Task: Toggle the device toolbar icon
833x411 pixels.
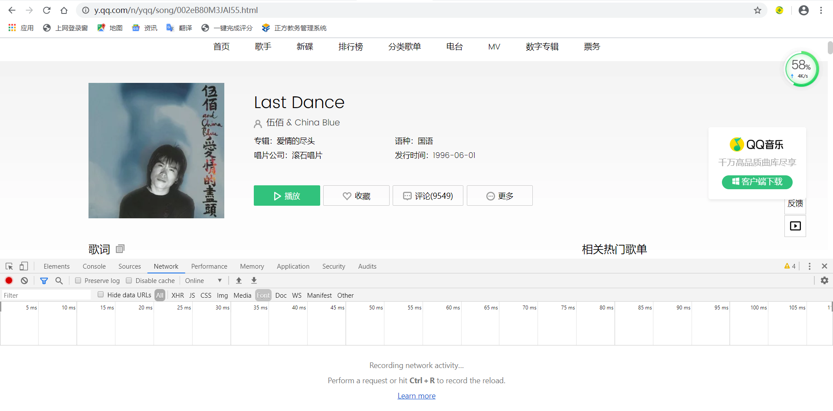Action: [24, 266]
